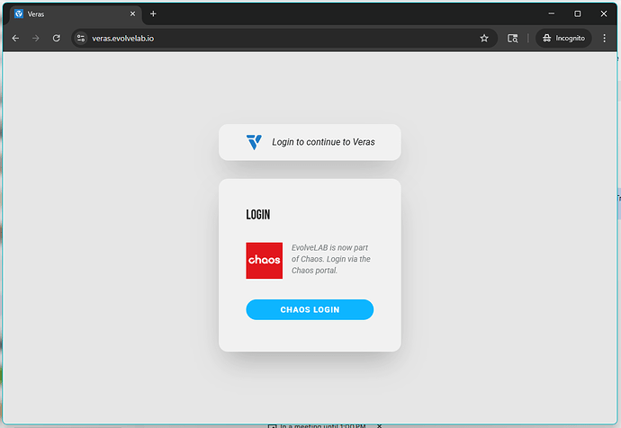The height and width of the screenshot is (428, 621).
Task: Click the blue Veras logo icon
Action: [254, 142]
